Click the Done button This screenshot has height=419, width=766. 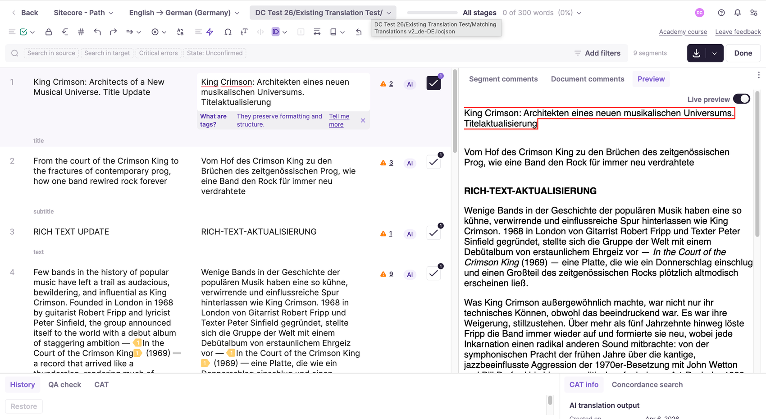743,53
